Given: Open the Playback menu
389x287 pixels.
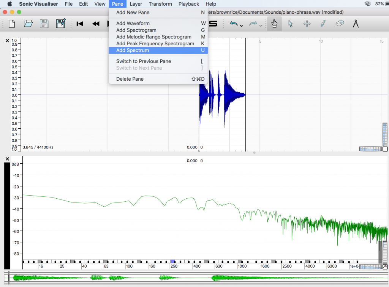Looking at the screenshot, I should click(188, 4).
